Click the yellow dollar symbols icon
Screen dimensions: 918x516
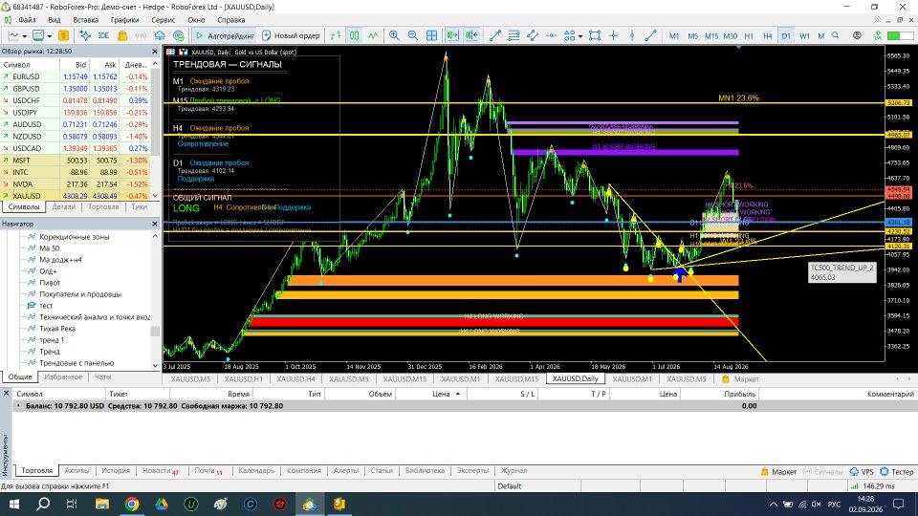(x=63, y=35)
